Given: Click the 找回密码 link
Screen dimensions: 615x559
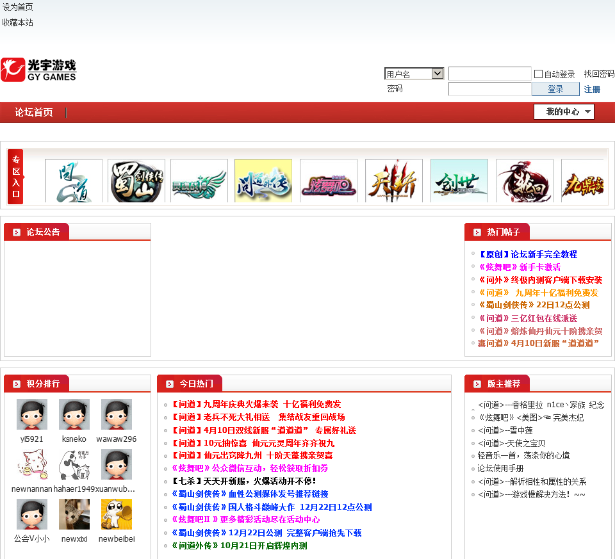Looking at the screenshot, I should pyautogui.click(x=599, y=74).
